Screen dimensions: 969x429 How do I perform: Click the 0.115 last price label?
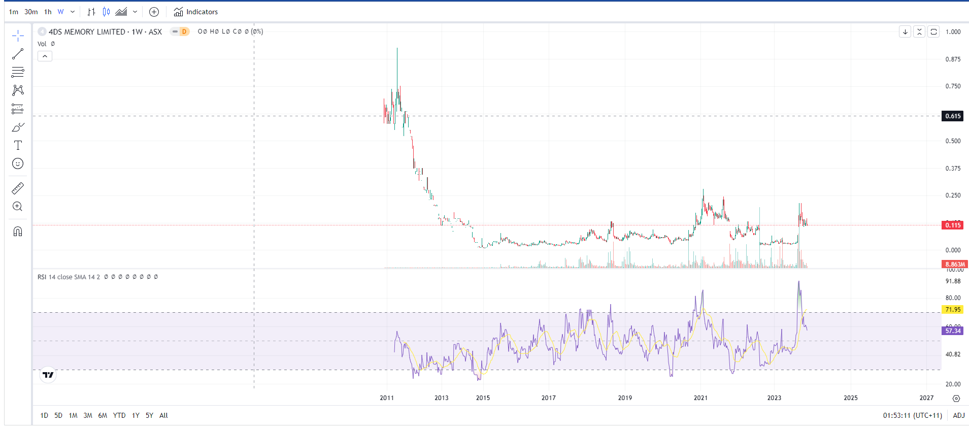pos(953,225)
